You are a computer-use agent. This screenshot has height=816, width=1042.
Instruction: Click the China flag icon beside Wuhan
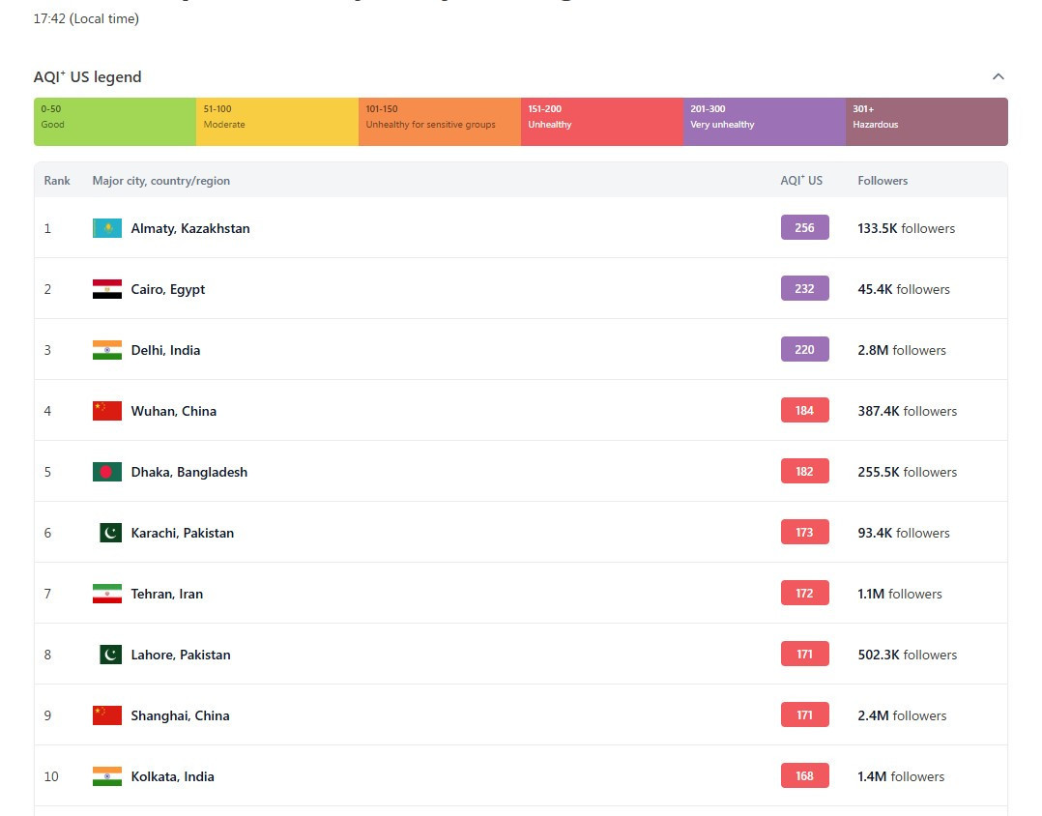coord(107,411)
